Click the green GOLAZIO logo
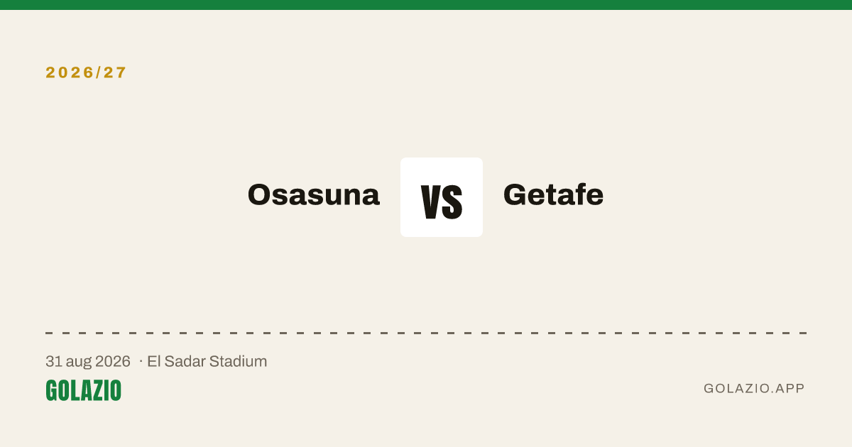852x447 pixels. 83,390
